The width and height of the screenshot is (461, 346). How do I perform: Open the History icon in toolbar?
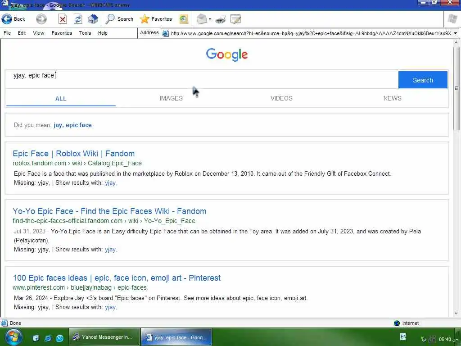tap(184, 19)
